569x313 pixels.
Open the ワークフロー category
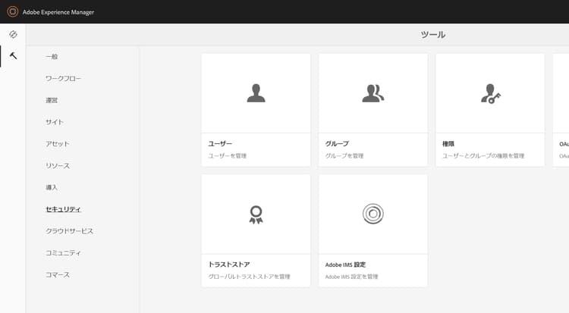click(63, 78)
